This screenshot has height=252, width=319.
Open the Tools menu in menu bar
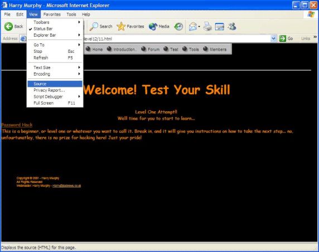coord(71,14)
